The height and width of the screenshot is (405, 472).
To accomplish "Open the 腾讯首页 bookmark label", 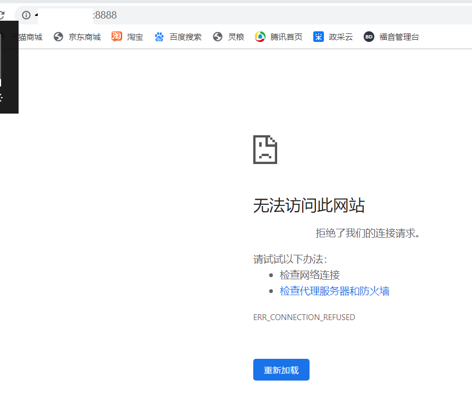I will point(286,37).
